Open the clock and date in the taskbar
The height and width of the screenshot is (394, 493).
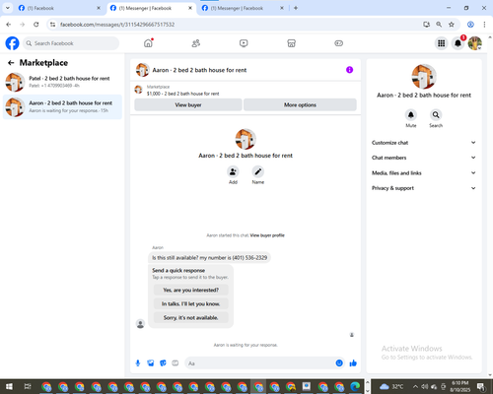[459, 386]
